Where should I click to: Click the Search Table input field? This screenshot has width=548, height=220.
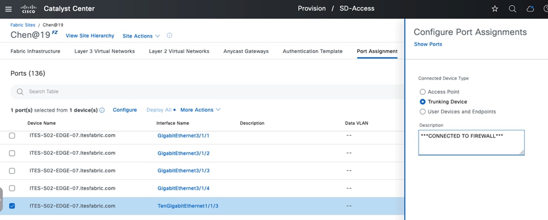pyautogui.click(x=207, y=91)
